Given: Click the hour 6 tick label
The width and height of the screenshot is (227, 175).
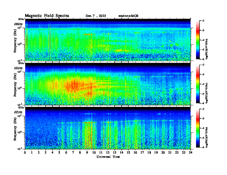Looking at the screenshot, I should (66, 153).
